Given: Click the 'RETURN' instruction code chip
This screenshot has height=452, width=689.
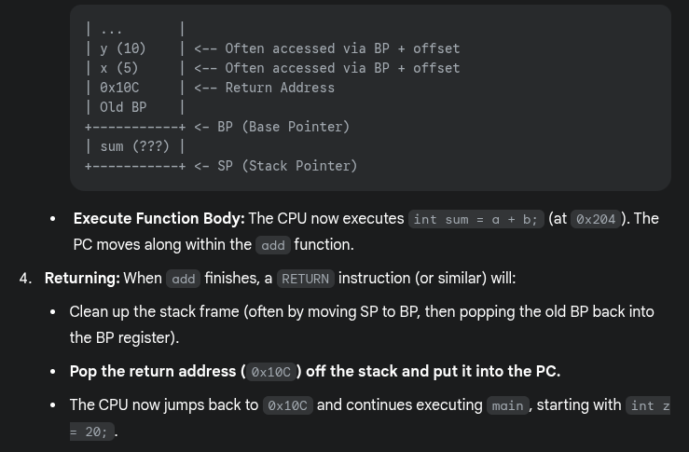Looking at the screenshot, I should coord(306,279).
